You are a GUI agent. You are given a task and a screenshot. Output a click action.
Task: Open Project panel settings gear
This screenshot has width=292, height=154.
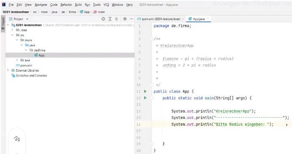(x=125, y=19)
